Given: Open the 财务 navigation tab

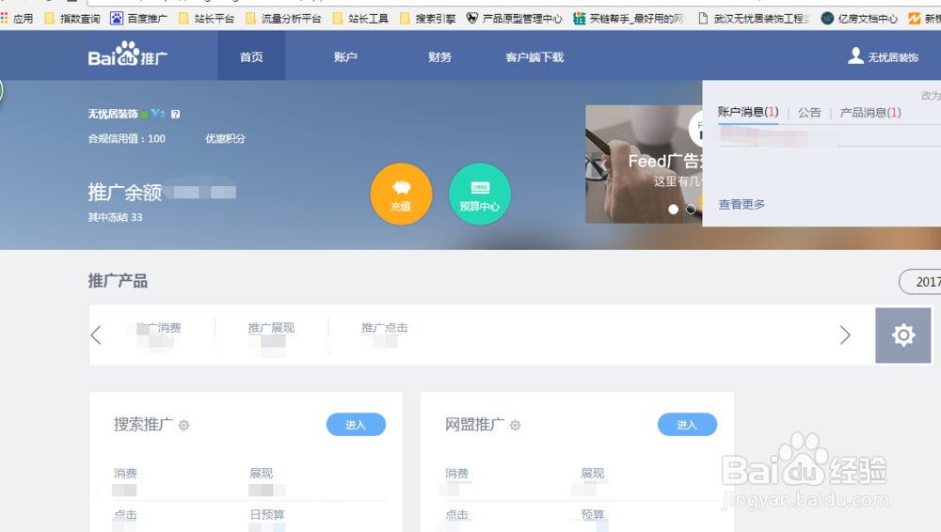Looking at the screenshot, I should coord(439,57).
